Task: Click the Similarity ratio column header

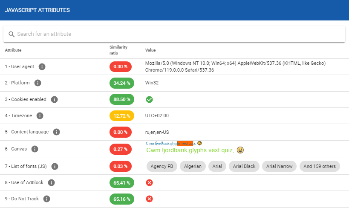Action: pyautogui.click(x=118, y=50)
